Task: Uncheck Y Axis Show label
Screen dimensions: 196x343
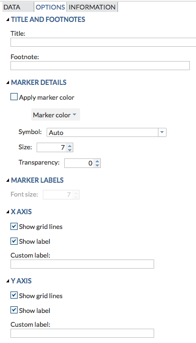Action: (x=14, y=311)
